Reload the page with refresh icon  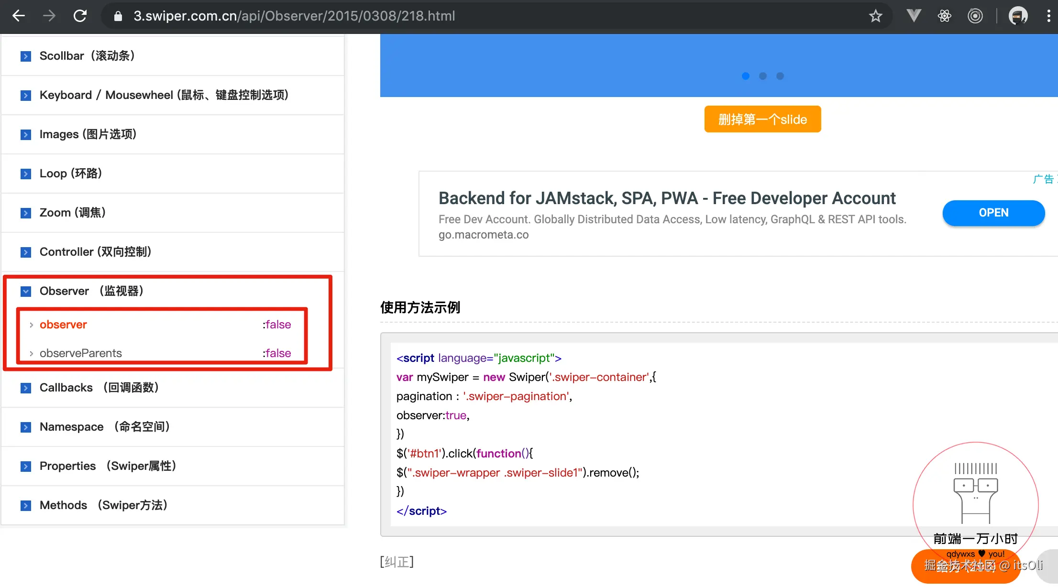80,16
